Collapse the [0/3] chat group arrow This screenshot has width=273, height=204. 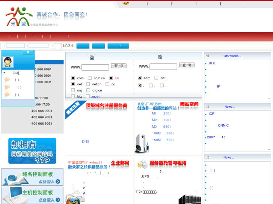(5, 73)
